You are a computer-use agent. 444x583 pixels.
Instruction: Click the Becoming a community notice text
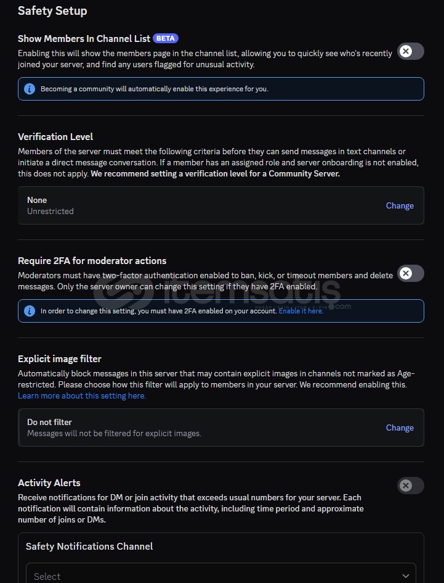click(x=155, y=89)
